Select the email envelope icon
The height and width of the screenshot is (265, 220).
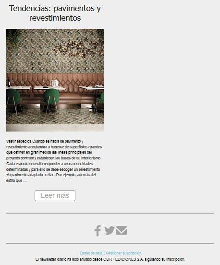[122, 230]
